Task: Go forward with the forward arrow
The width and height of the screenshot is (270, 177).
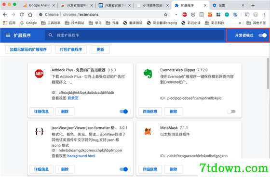Action: click(13, 14)
